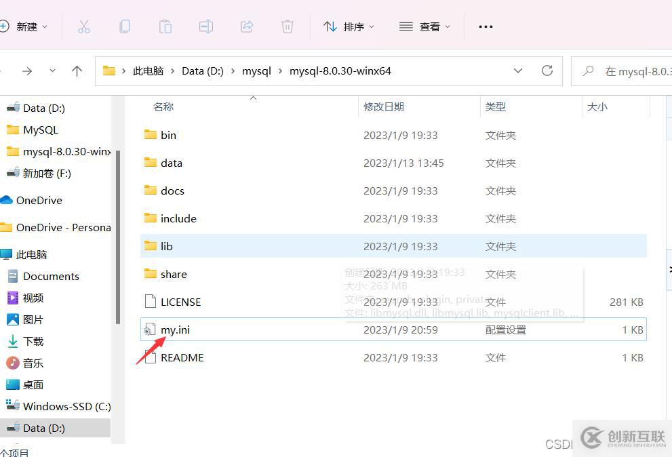Select the include folder
The image size is (672, 457).
[393, 218]
